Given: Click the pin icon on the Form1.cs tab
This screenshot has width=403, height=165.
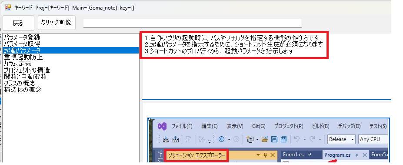Looking at the screenshot, I should 310,155.
